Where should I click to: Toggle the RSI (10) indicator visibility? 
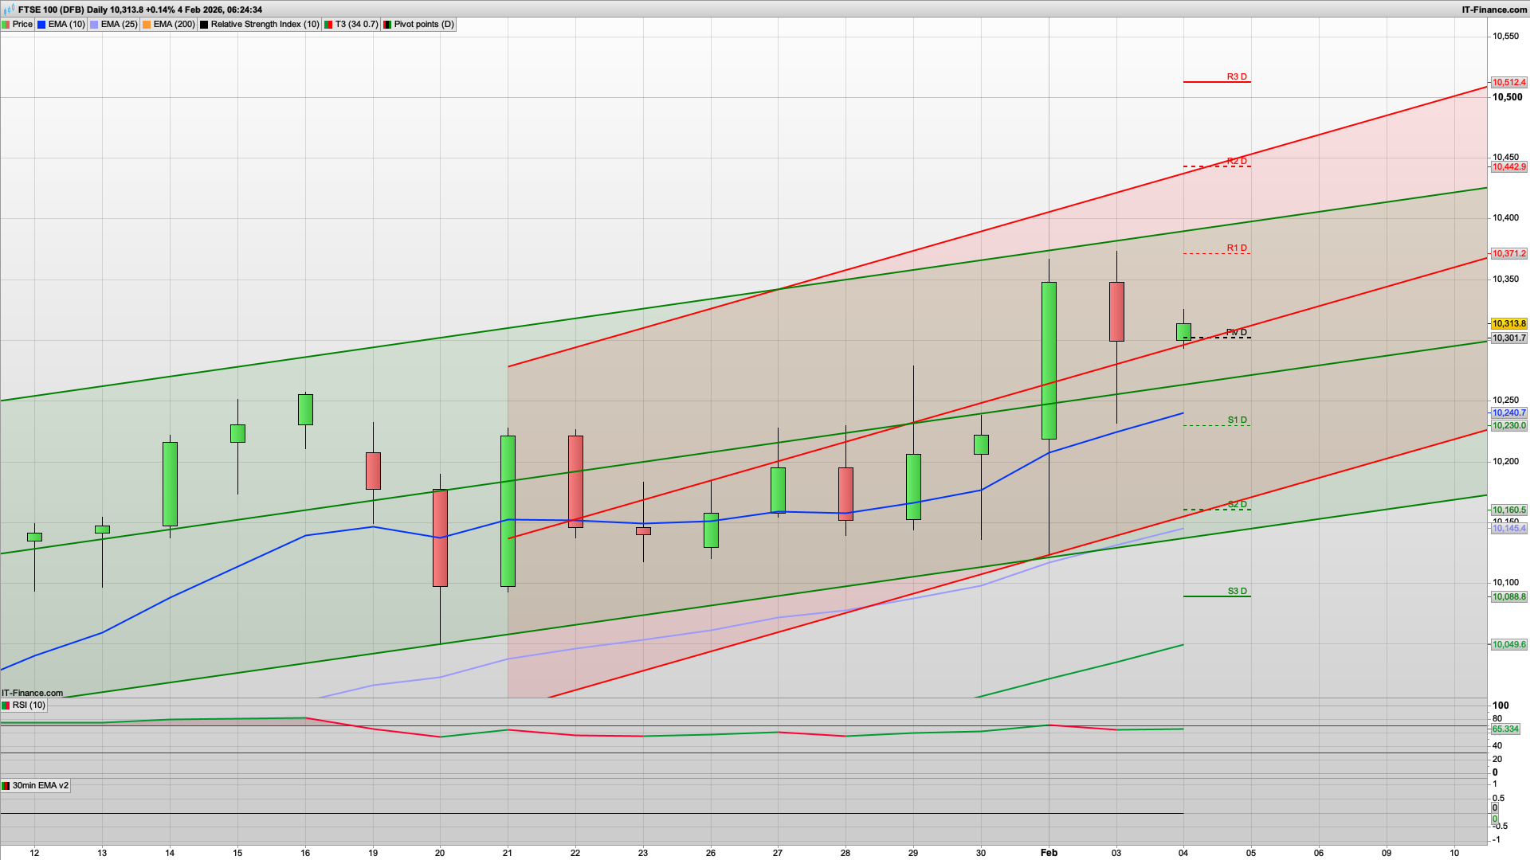tap(6, 706)
